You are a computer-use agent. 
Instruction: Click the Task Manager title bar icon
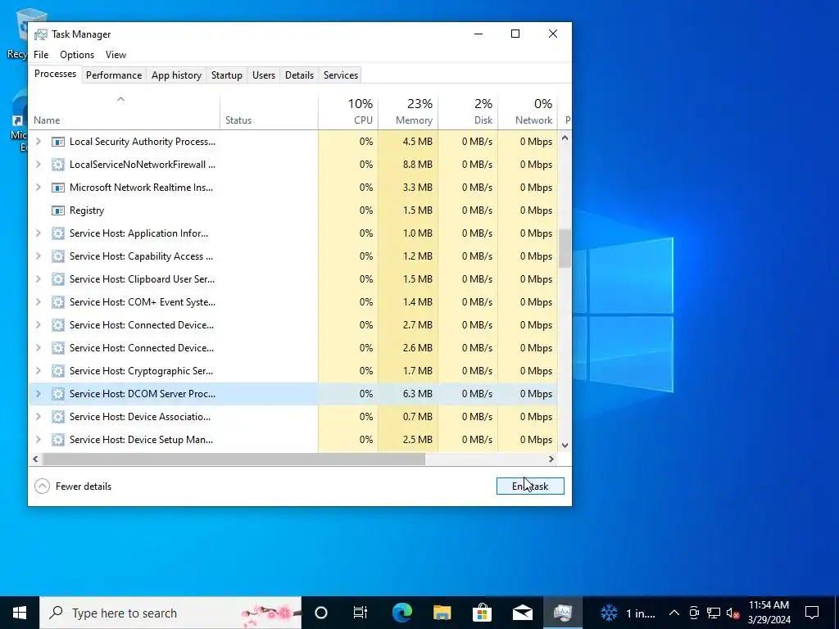click(41, 34)
